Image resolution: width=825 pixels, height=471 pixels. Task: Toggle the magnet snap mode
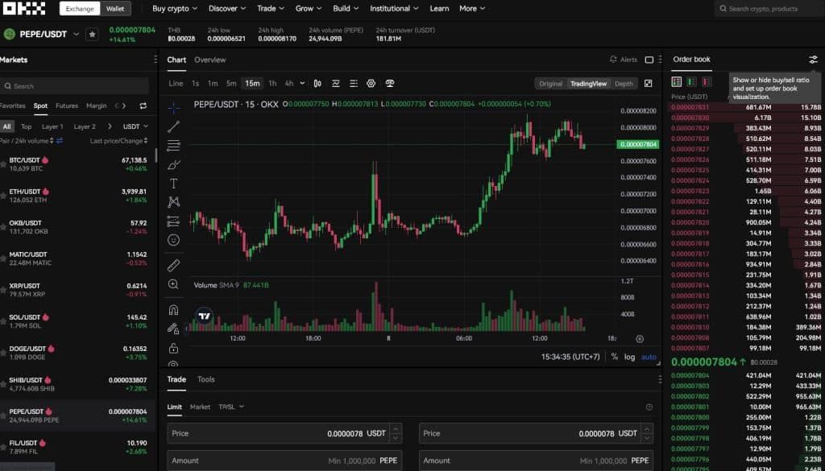pyautogui.click(x=174, y=310)
